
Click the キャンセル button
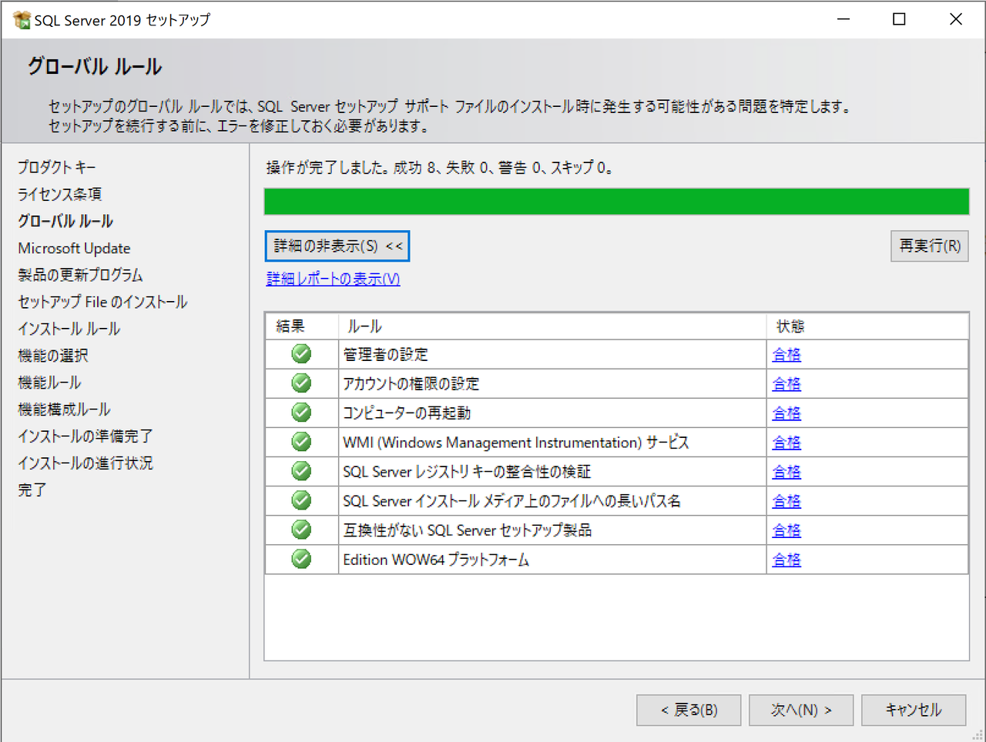click(914, 710)
